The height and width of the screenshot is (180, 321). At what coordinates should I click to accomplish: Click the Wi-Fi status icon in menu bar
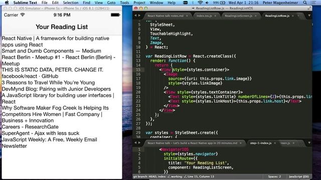(200, 2)
